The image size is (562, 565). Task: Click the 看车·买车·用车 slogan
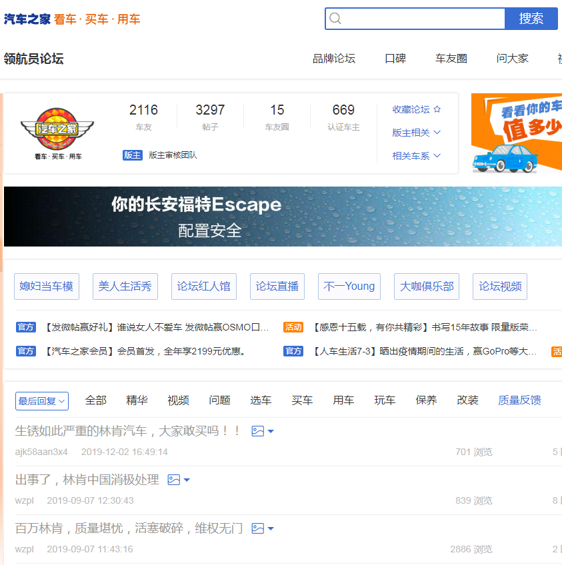tap(97, 19)
